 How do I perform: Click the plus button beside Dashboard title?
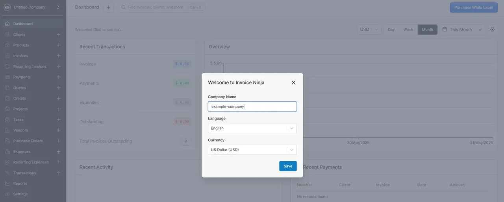click(x=109, y=7)
